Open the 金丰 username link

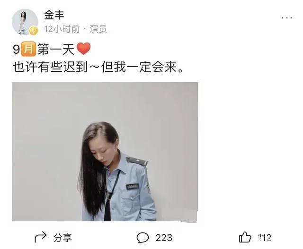pos(54,15)
